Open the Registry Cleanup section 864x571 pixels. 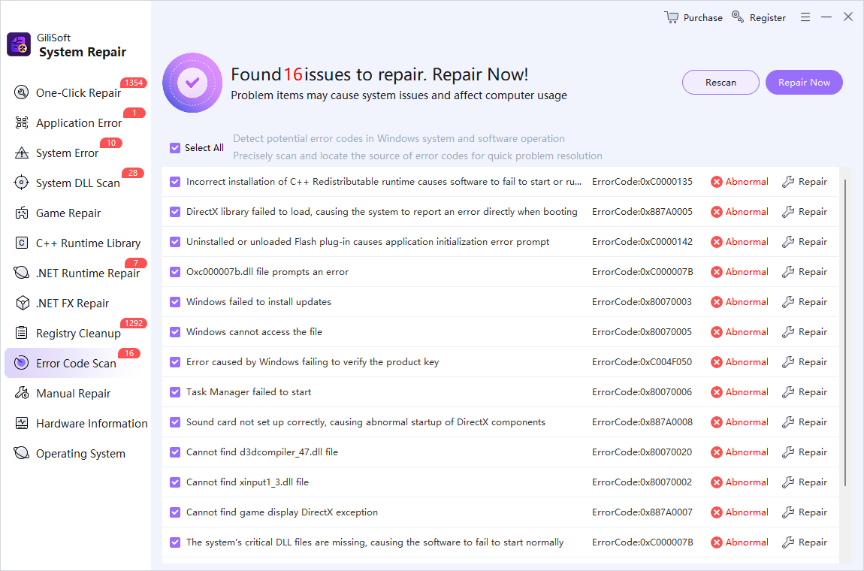(x=76, y=333)
